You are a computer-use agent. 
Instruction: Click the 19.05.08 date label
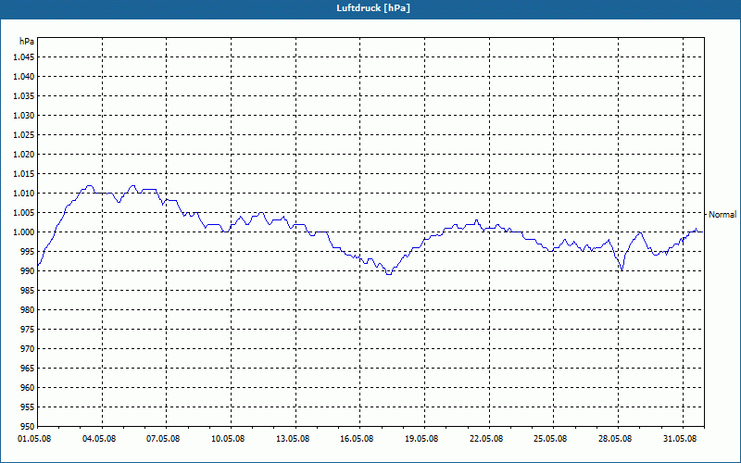pos(421,438)
